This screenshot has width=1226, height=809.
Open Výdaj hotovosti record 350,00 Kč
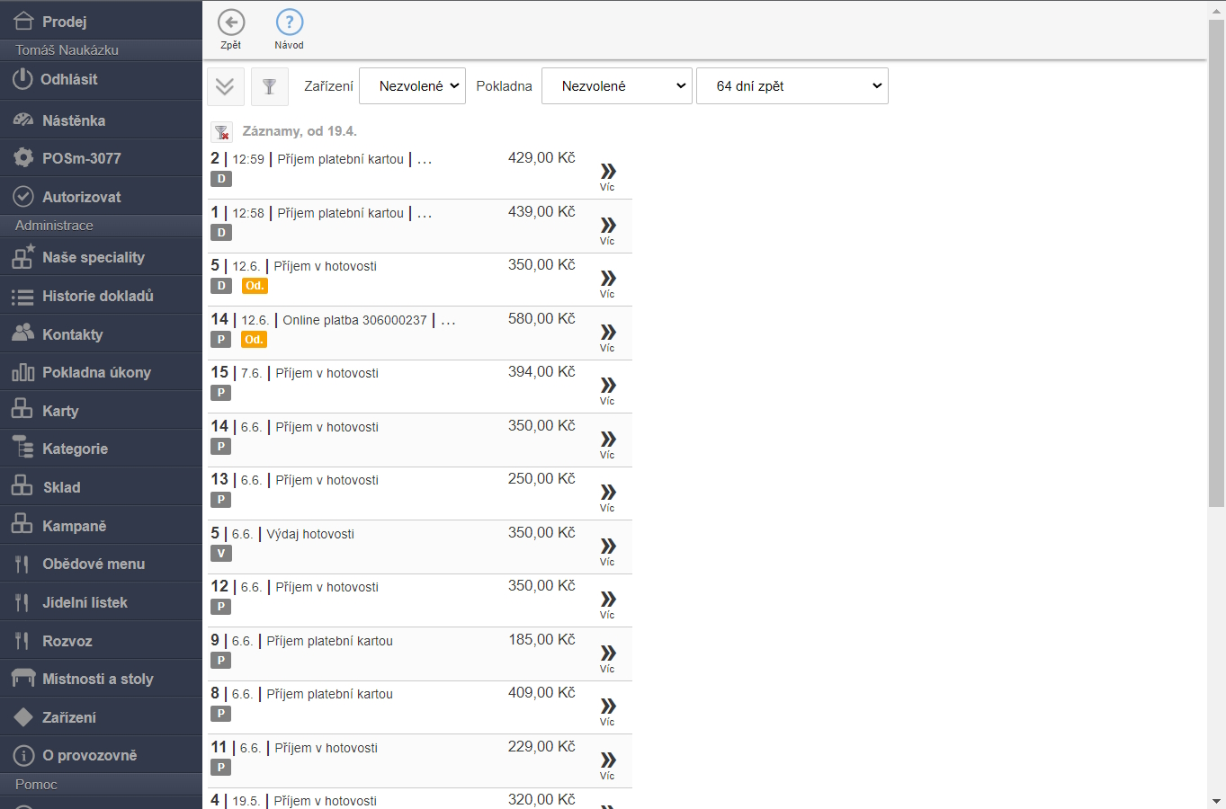click(x=310, y=534)
